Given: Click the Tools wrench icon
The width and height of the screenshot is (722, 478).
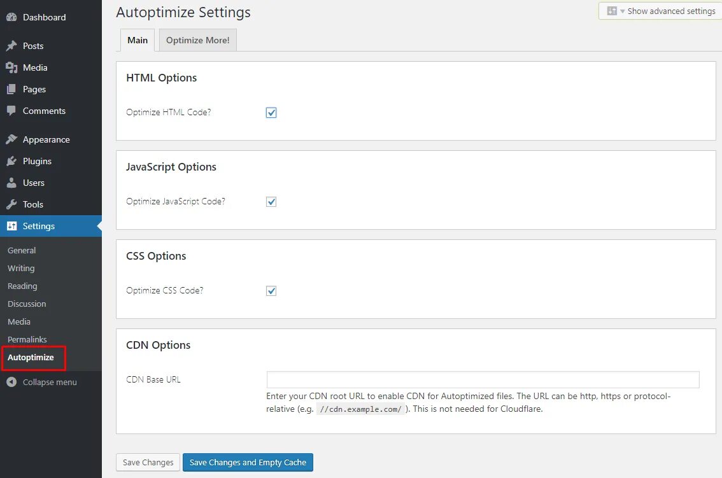Looking at the screenshot, I should point(11,204).
